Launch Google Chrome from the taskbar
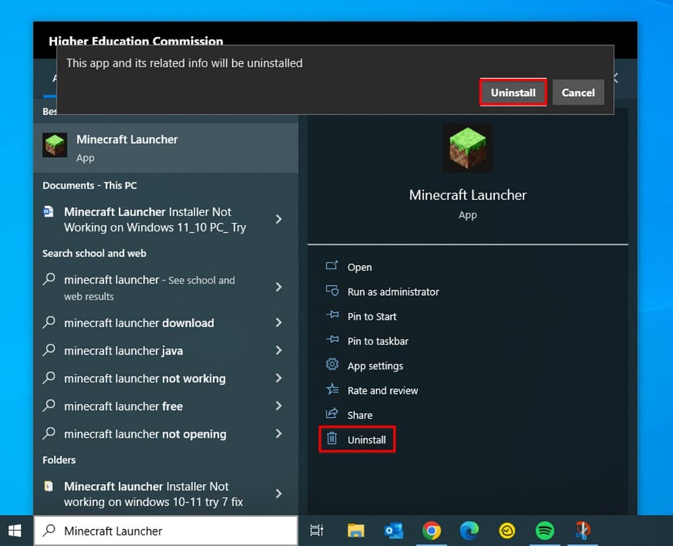673x546 pixels. click(x=431, y=531)
